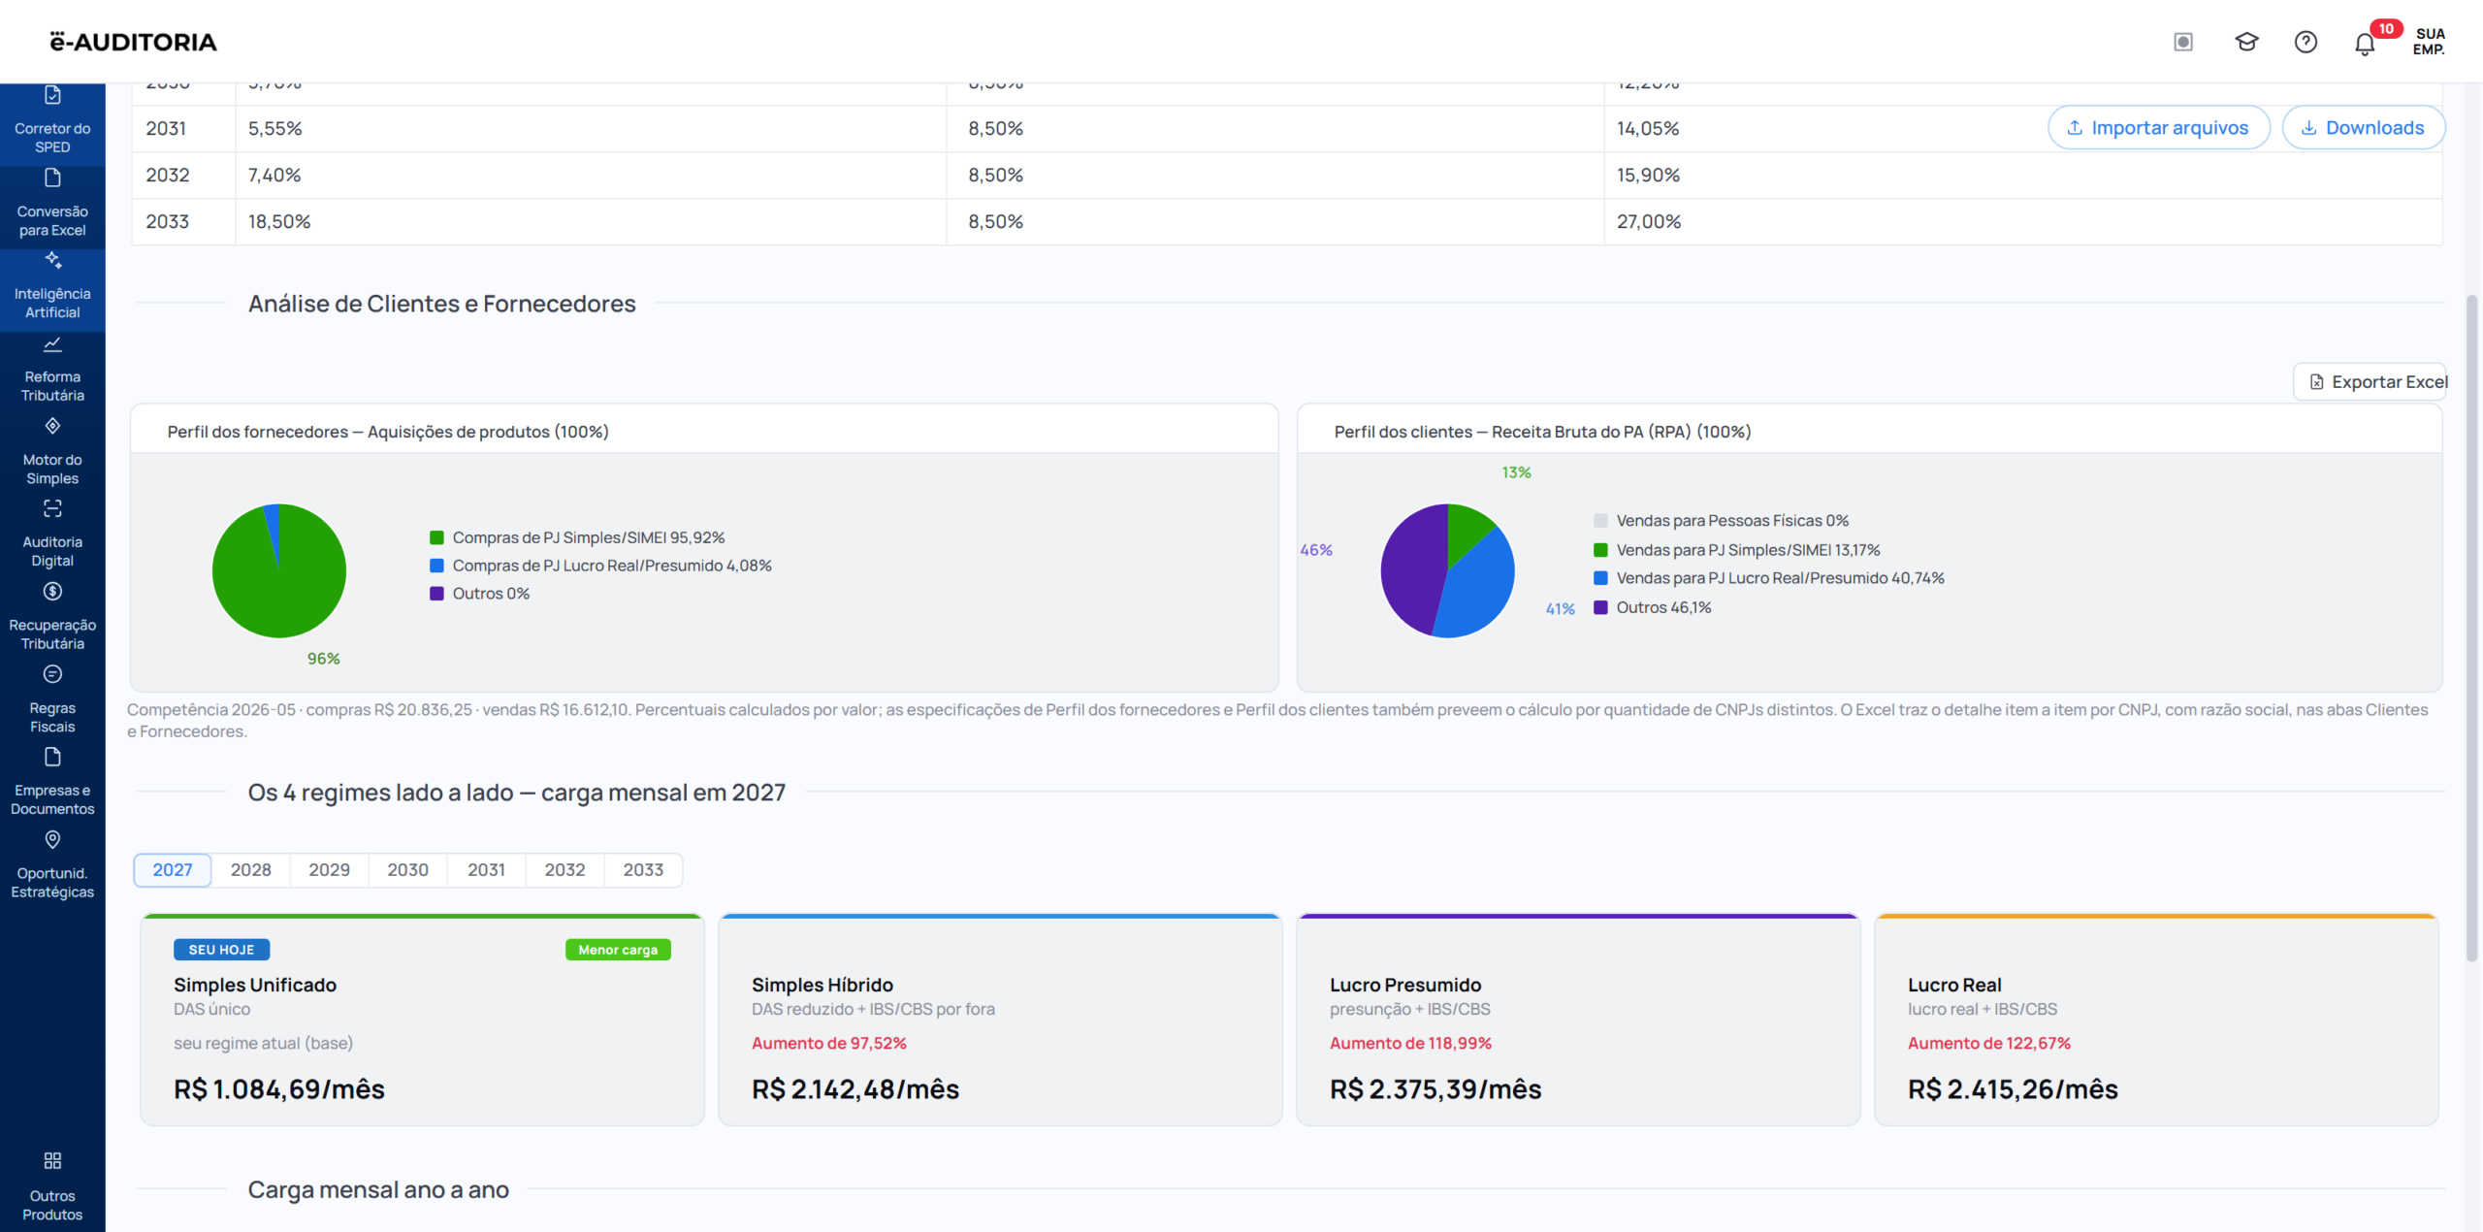The image size is (2483, 1232).
Task: Select the 2033 year tab
Action: click(643, 870)
